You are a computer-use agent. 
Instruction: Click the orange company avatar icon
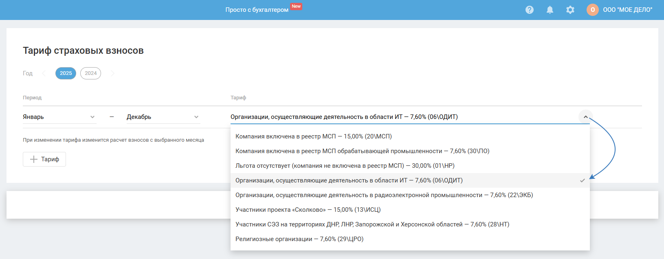tap(593, 10)
